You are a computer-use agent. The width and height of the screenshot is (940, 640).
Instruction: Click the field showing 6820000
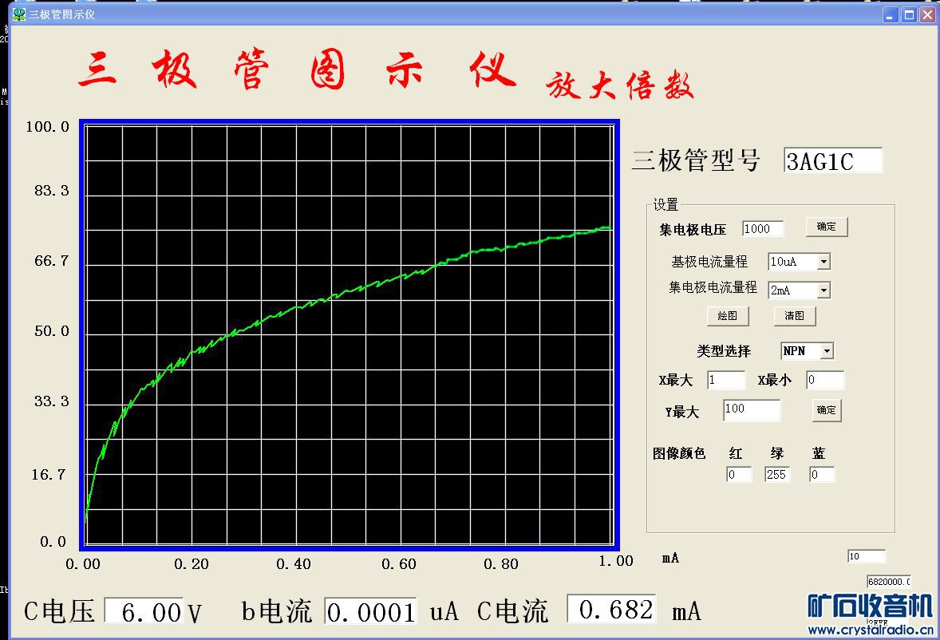click(x=888, y=581)
